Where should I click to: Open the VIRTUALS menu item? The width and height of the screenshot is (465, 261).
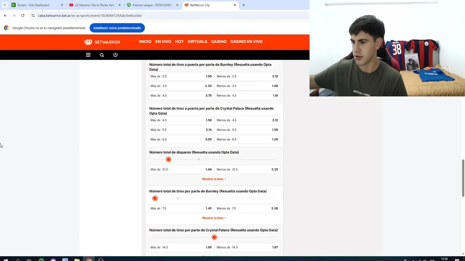(197, 42)
